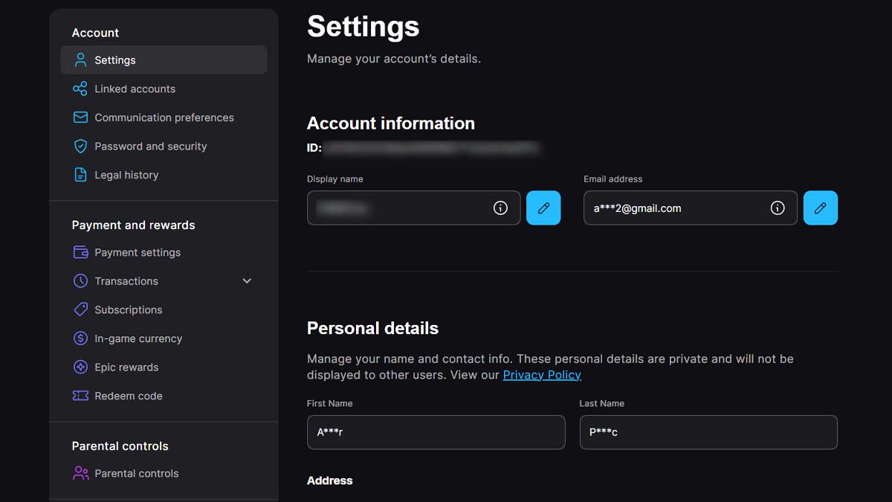Go to In-game currency

pyautogui.click(x=164, y=338)
